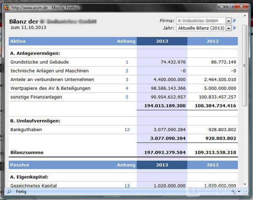This screenshot has width=253, height=200.
Task: Click 'Anteile an verbundenen Unternehmen' row label
Action: pos(52,80)
